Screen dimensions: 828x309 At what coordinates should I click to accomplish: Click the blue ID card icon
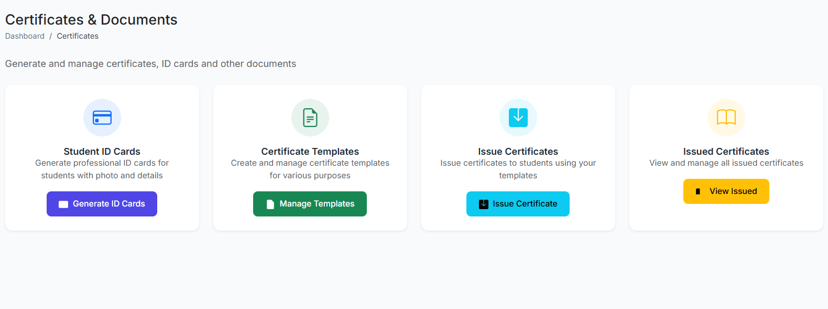[x=102, y=118]
